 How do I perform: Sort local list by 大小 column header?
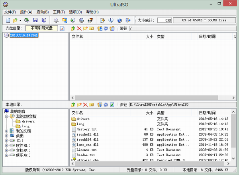point(143,113)
